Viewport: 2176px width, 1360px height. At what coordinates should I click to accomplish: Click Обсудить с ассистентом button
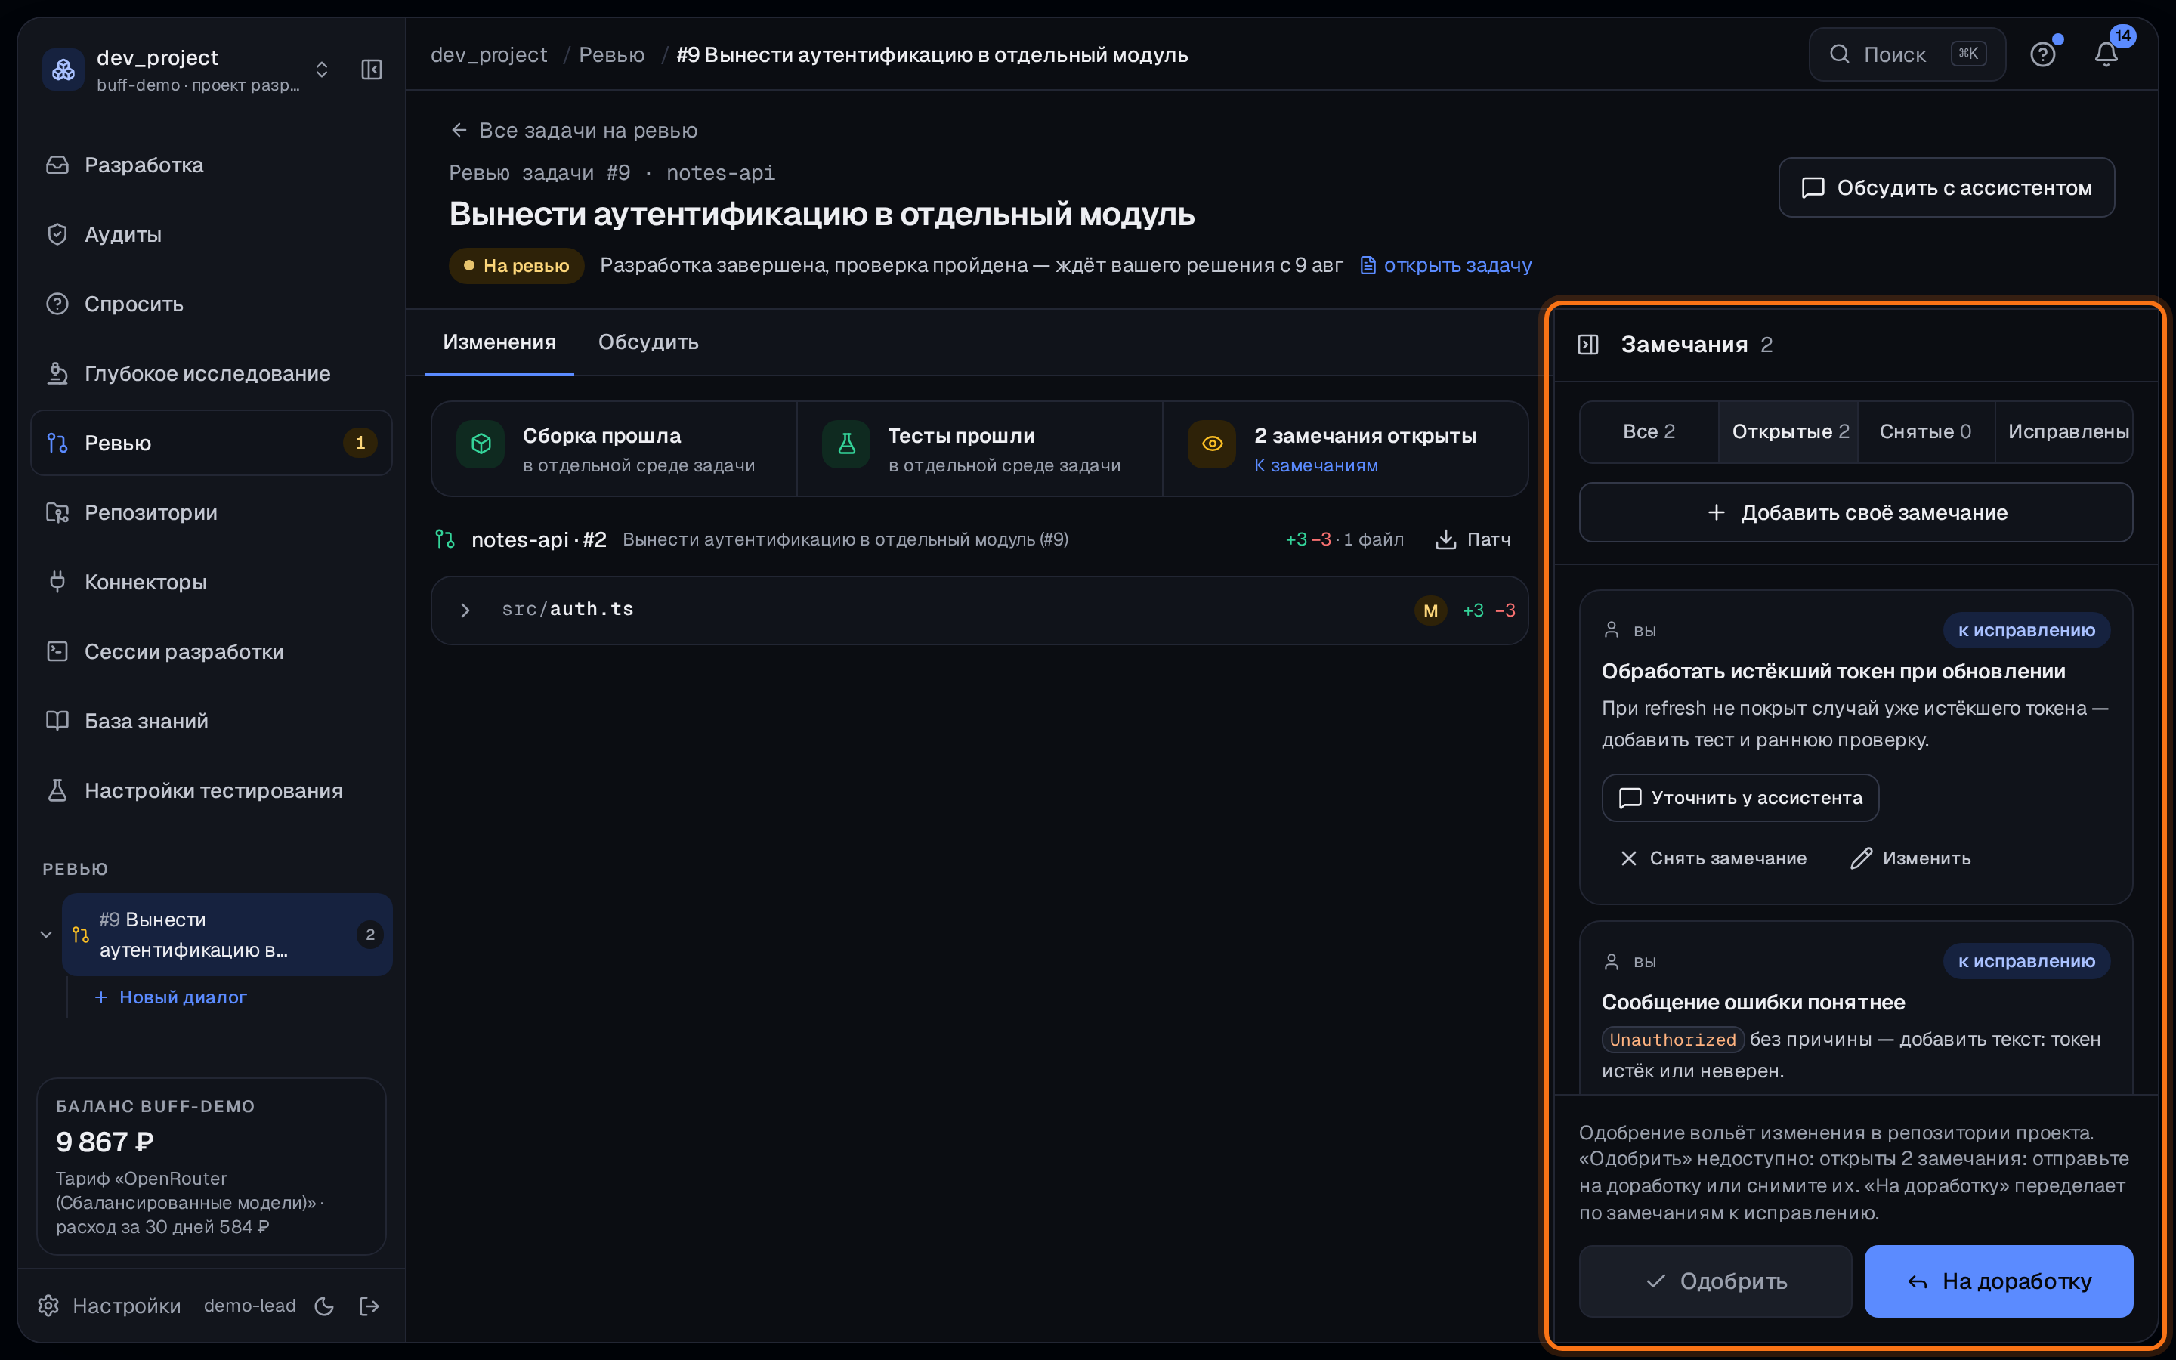(1946, 188)
